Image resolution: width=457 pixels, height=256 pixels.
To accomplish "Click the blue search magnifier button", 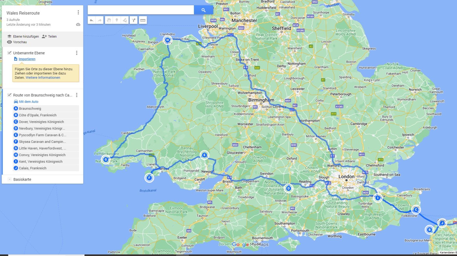I will (x=204, y=10).
